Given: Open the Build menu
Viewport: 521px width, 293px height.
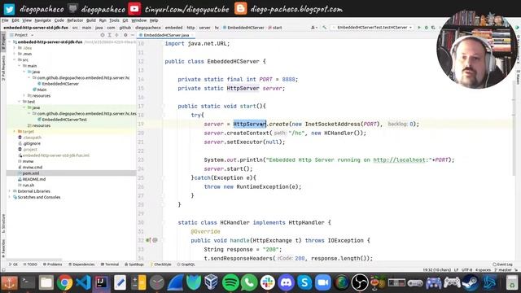Looking at the screenshot, I should tap(90, 20).
